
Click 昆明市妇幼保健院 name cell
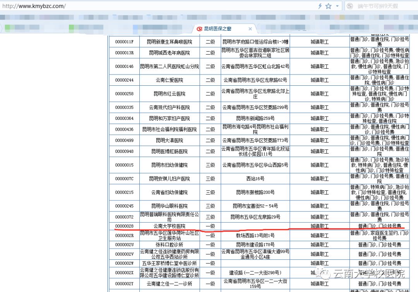coord(170,165)
